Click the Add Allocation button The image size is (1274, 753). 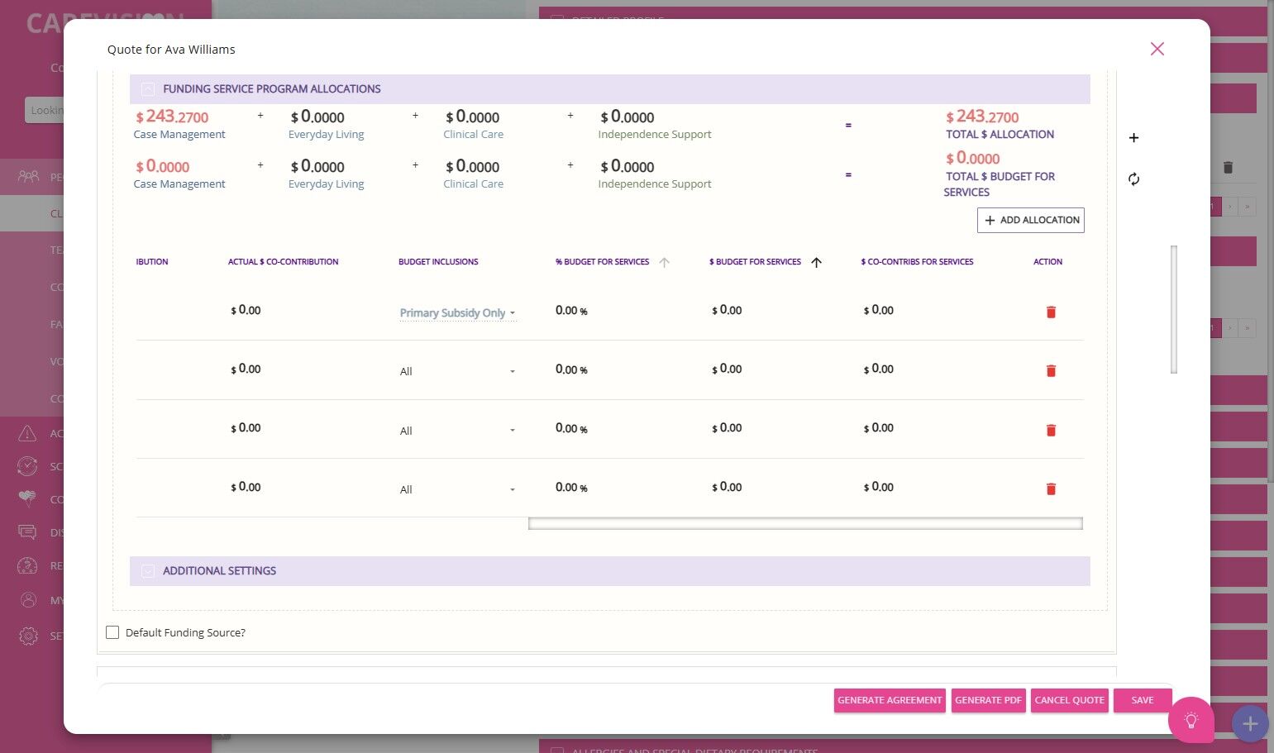click(1030, 220)
